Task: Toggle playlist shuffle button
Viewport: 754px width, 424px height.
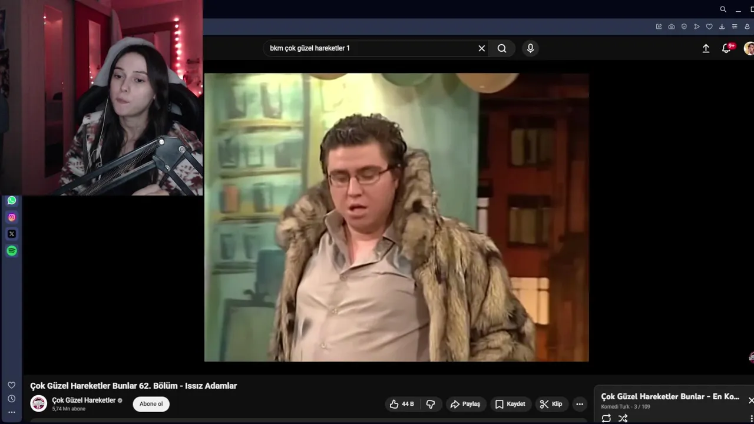Action: (x=623, y=418)
